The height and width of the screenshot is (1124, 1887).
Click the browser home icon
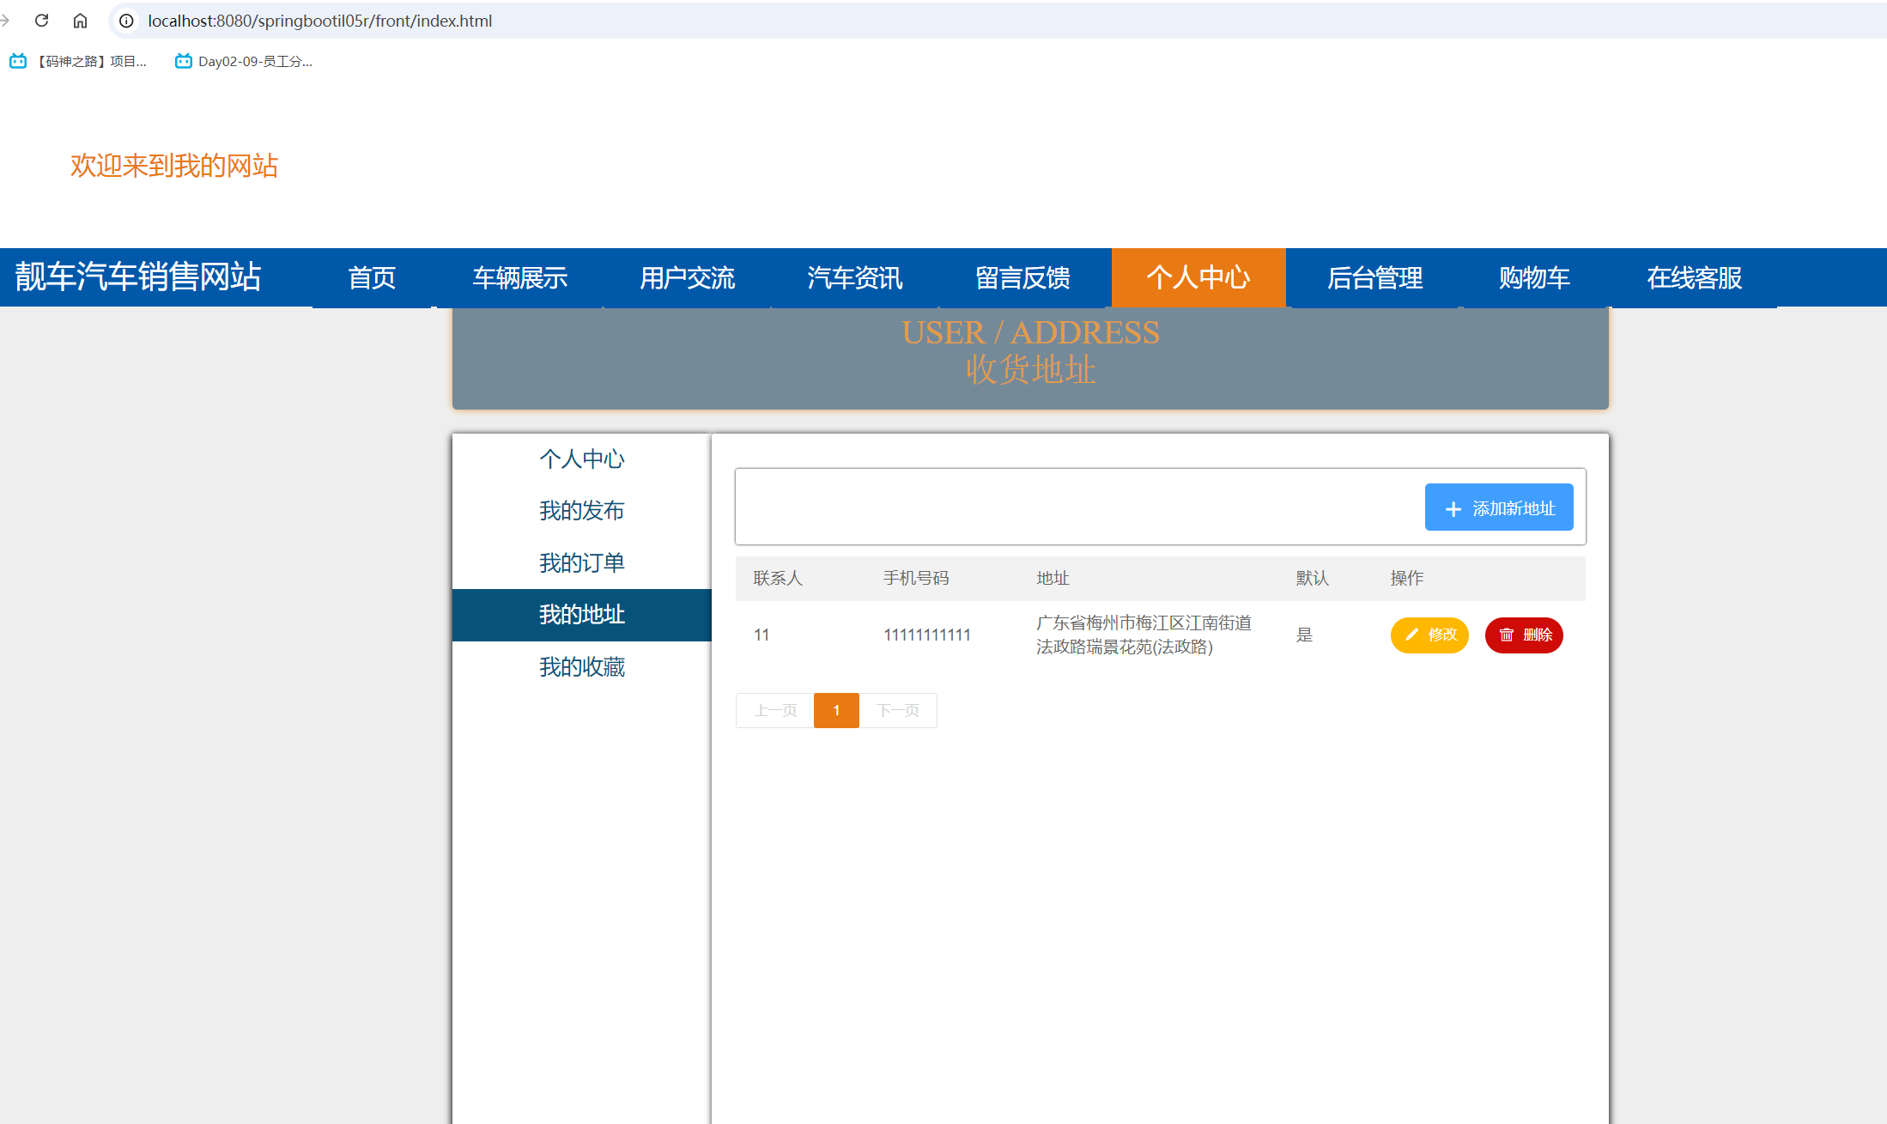[80, 21]
